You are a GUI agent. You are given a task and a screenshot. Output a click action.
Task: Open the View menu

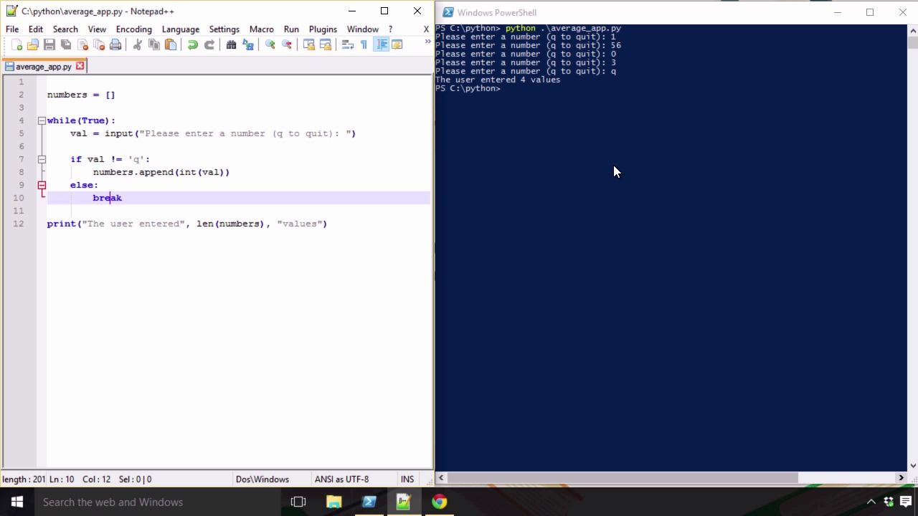97,29
